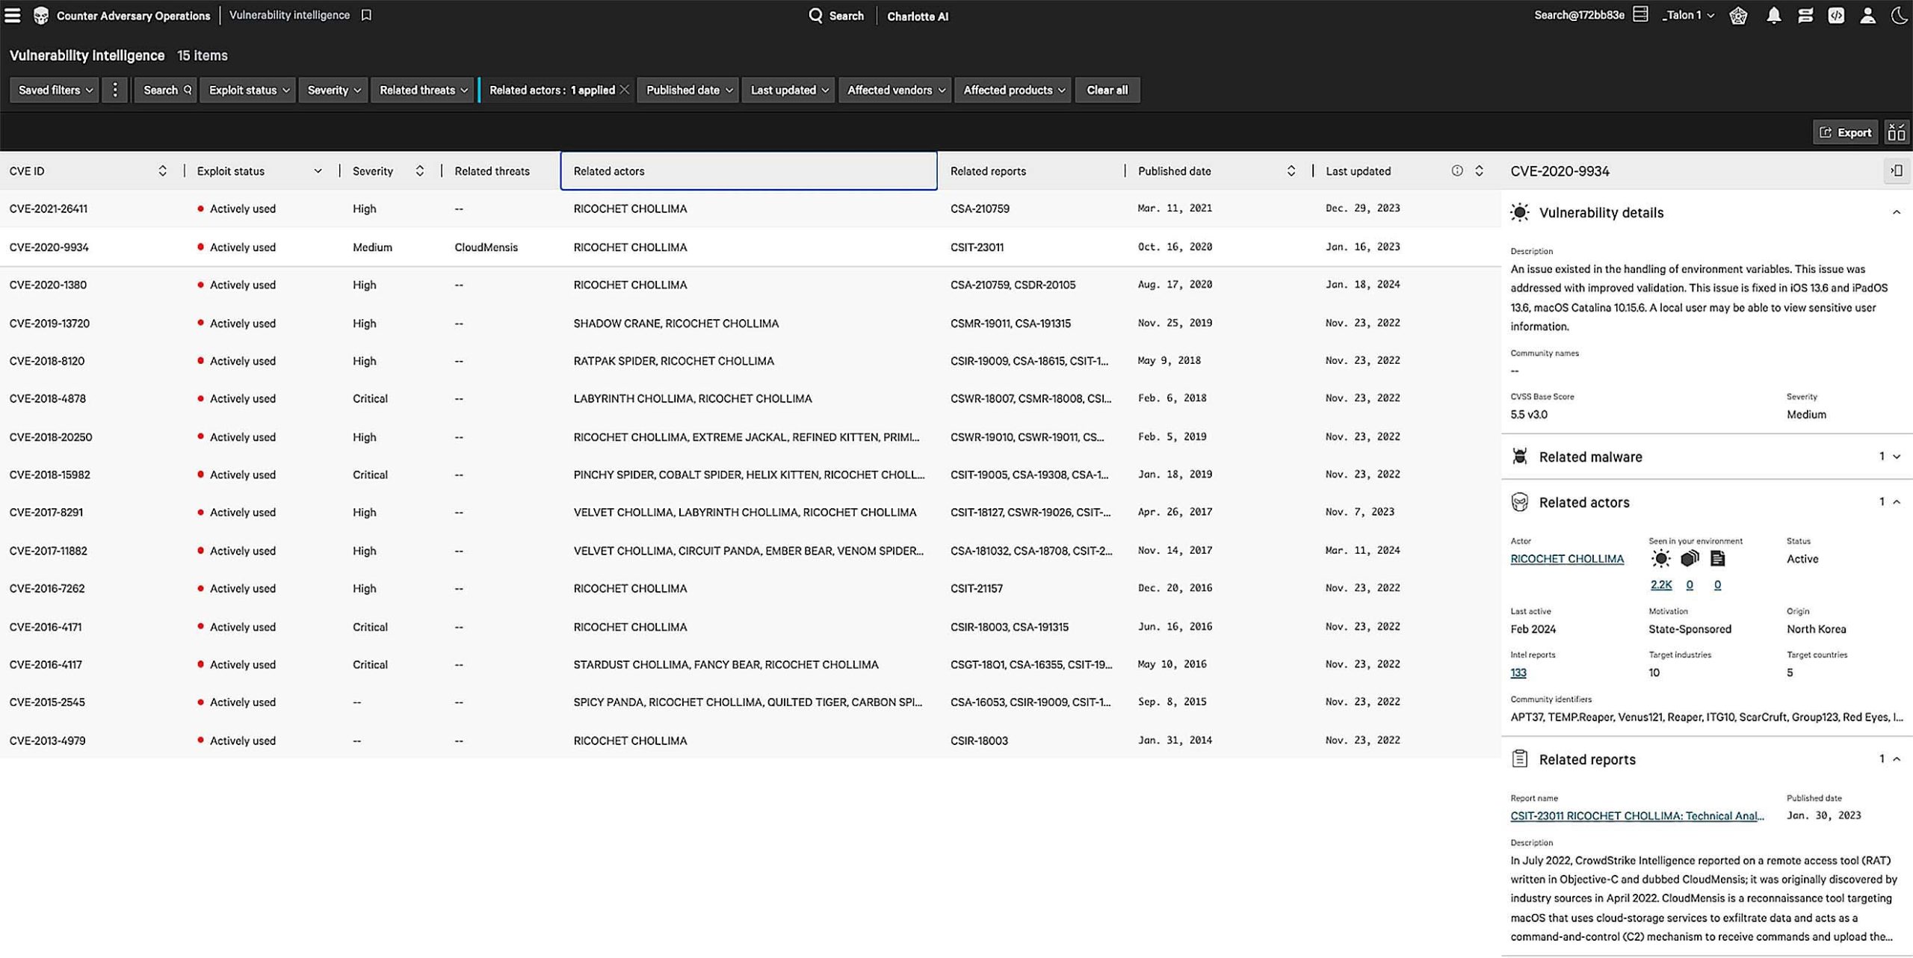The width and height of the screenshot is (1913, 958).
Task: Open the _Talon 1 account dropdown
Action: 1687,16
